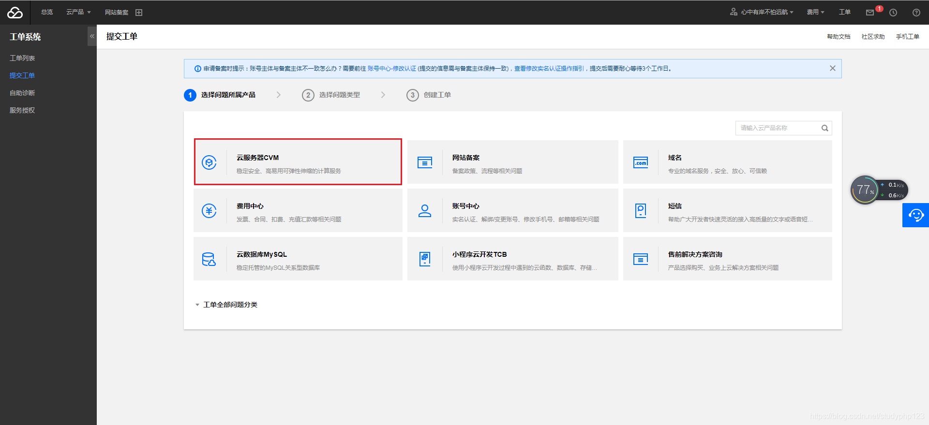Click the 账号中心 person icon
This screenshot has height=425, width=929.
[x=425, y=211]
